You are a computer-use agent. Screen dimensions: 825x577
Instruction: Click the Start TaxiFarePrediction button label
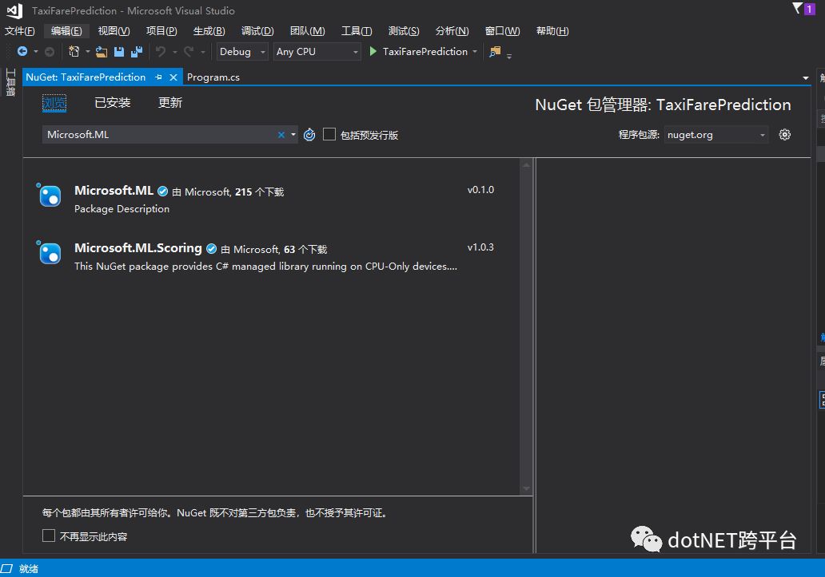pos(424,51)
